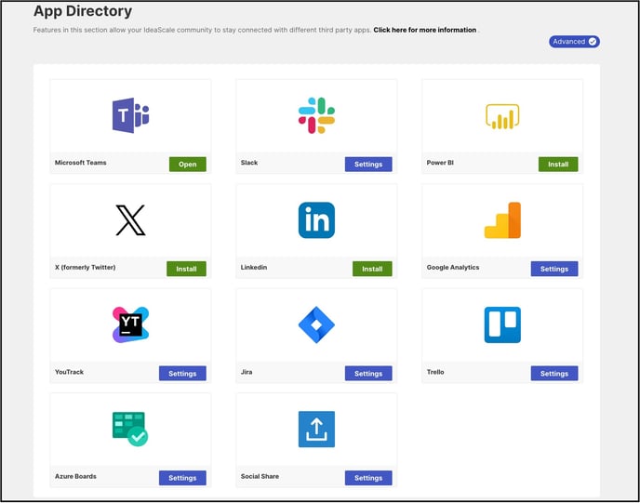The image size is (640, 503).
Task: Click the Microsoft Teams logo icon
Action: (130, 115)
